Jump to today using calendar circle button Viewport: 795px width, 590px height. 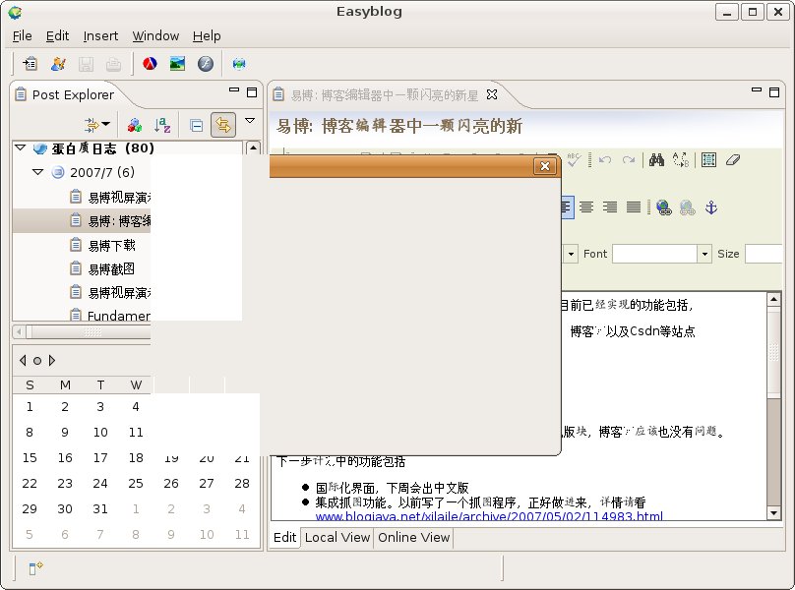[37, 361]
